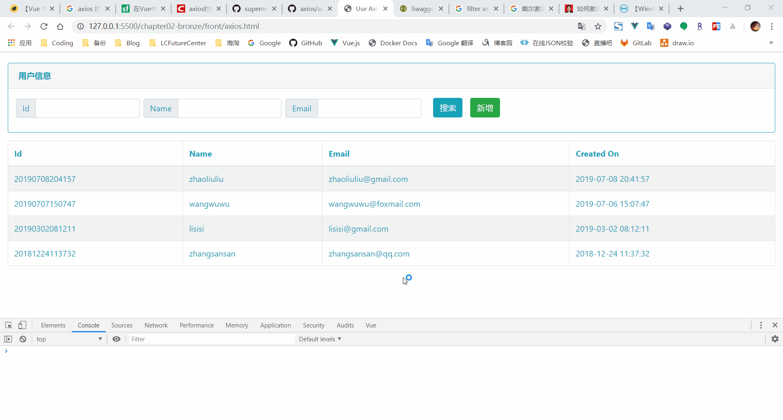Click the green 新增 add button
Screen dimensions: 783x420
(x=485, y=108)
